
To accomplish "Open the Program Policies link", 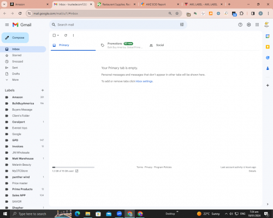I will [163, 167].
